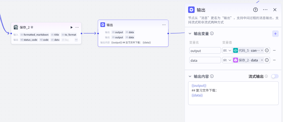Viewport: 283px width, 122px height.
Task: Open type dropdown for data variable
Action: (227, 60)
